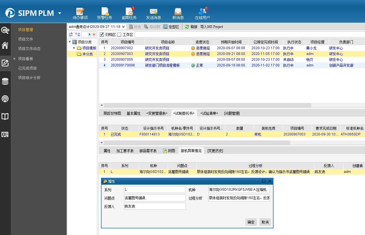
Task: Toggle the 归档区 checkbox
Action: click(x=102, y=35)
